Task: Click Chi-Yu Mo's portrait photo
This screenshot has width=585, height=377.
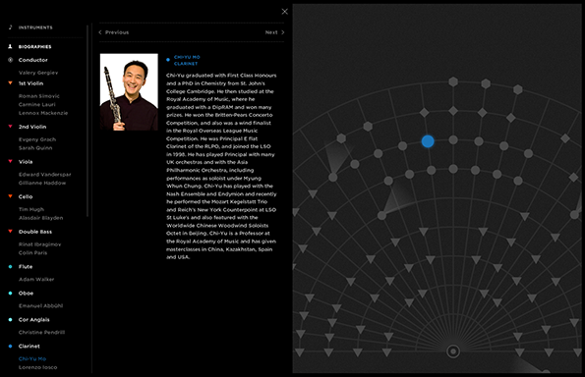Action: (x=129, y=92)
